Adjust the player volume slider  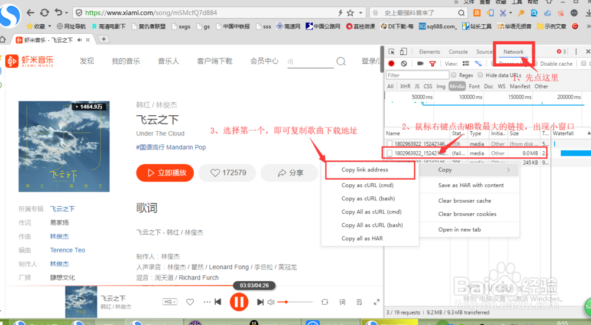tap(295, 302)
